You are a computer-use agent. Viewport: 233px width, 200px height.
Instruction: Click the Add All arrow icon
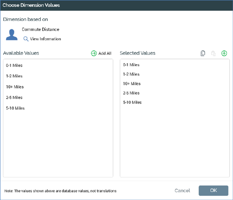click(x=94, y=53)
